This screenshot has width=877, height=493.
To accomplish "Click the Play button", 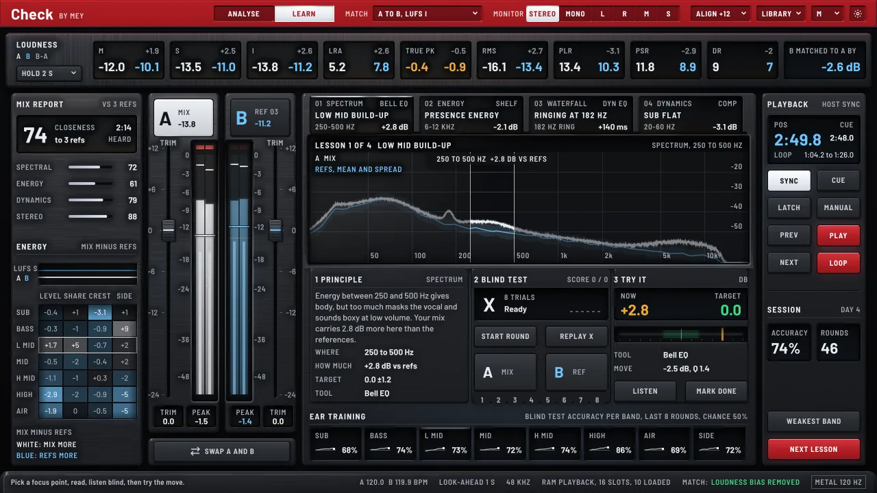I will pyautogui.click(x=839, y=236).
